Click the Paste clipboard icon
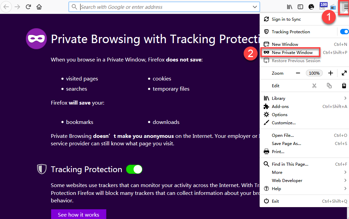The image size is (349, 219). tap(344, 86)
